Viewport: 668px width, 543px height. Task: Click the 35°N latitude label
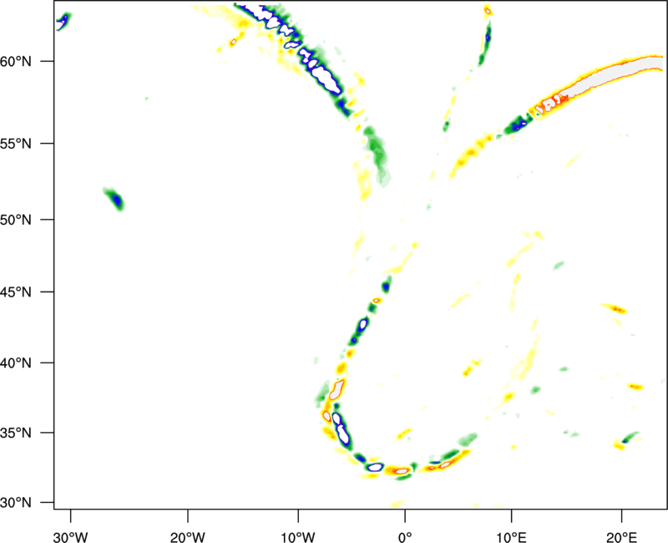tap(16, 434)
